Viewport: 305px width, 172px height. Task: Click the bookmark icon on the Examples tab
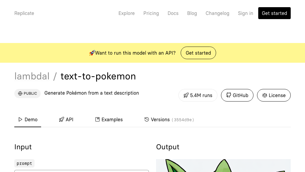(x=97, y=119)
